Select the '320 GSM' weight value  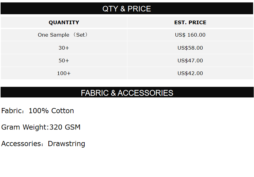(65, 127)
